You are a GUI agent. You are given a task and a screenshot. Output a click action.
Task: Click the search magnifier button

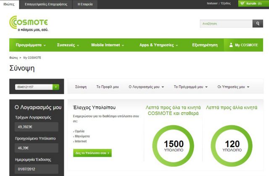258,24
